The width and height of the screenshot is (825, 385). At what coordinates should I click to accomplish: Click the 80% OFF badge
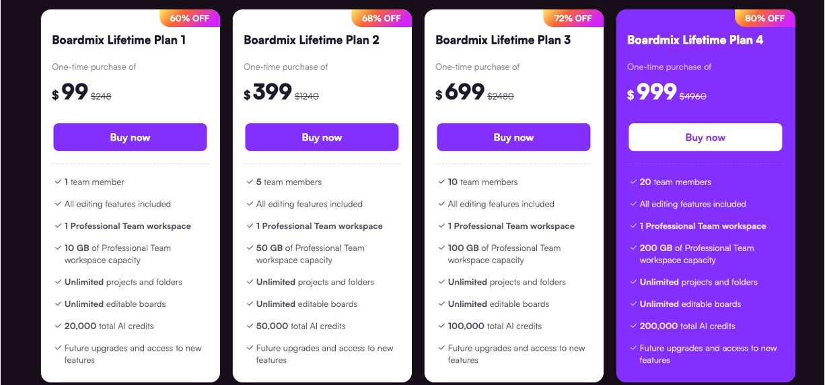click(764, 18)
